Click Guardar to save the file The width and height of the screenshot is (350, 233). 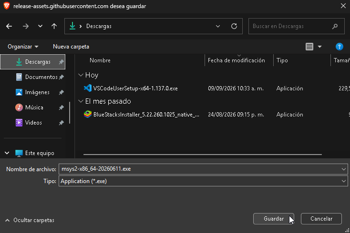pos(274,219)
